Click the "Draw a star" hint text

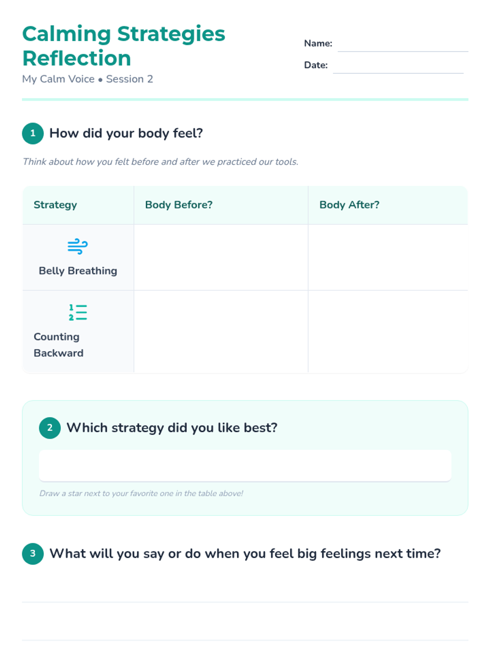click(141, 493)
